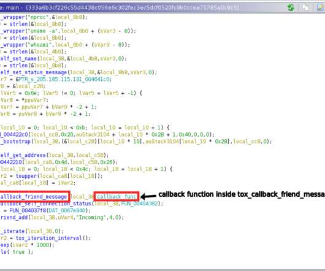Select the 0x4c loop bound constant
The image size is (325, 271).
pyautogui.click(x=82, y=169)
